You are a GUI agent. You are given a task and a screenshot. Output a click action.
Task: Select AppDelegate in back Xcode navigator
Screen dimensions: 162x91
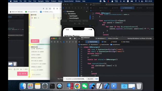click(x=73, y=16)
